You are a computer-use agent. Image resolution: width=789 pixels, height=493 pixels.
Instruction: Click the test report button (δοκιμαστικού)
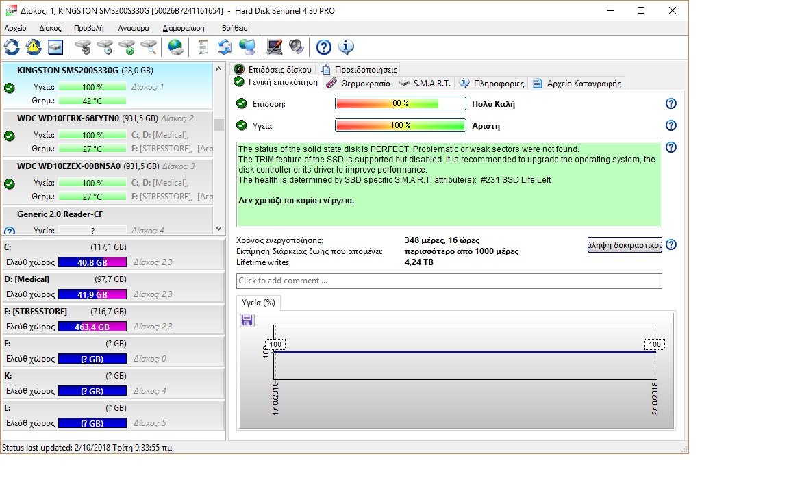coord(625,245)
